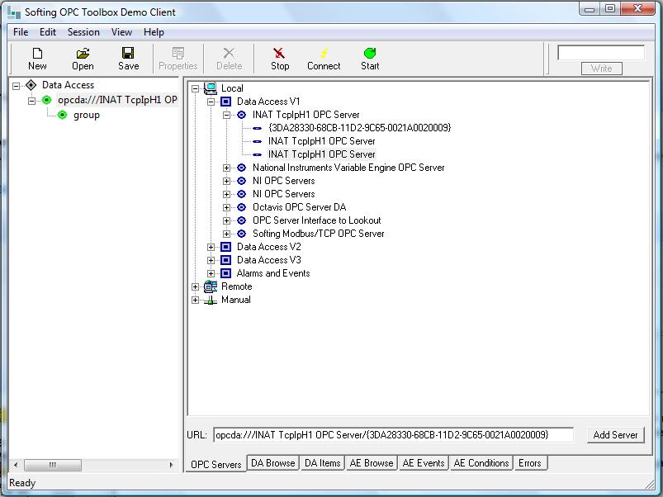Expand the Remote tree node
The width and height of the screenshot is (663, 497).
click(195, 286)
